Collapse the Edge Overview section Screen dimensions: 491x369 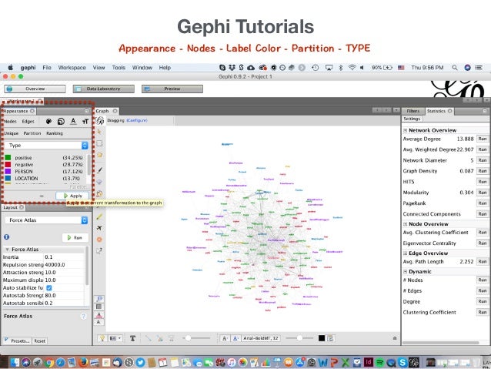pos(406,253)
